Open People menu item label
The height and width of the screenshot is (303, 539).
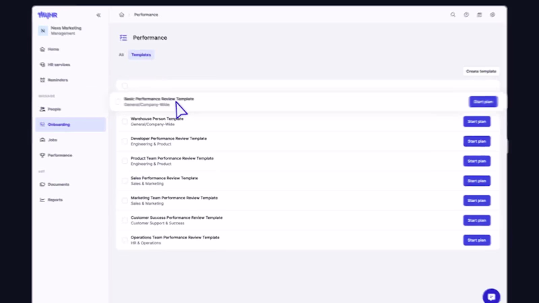coord(55,109)
